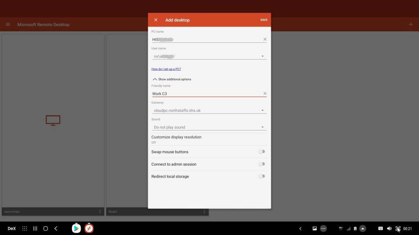Toggle Swap mouse buttons switch
Viewport: 419px width, 235px height.
(261, 152)
